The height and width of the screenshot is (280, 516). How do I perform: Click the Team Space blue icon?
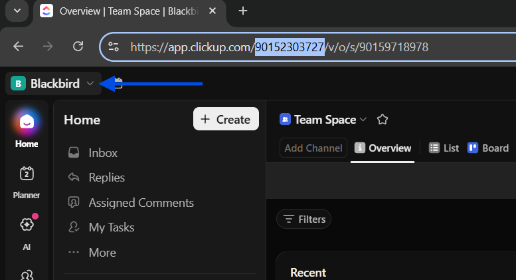tap(285, 119)
